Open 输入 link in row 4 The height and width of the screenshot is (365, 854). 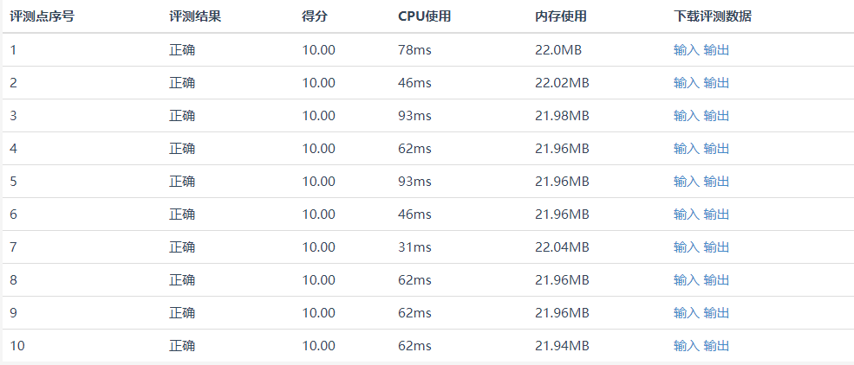(687, 148)
